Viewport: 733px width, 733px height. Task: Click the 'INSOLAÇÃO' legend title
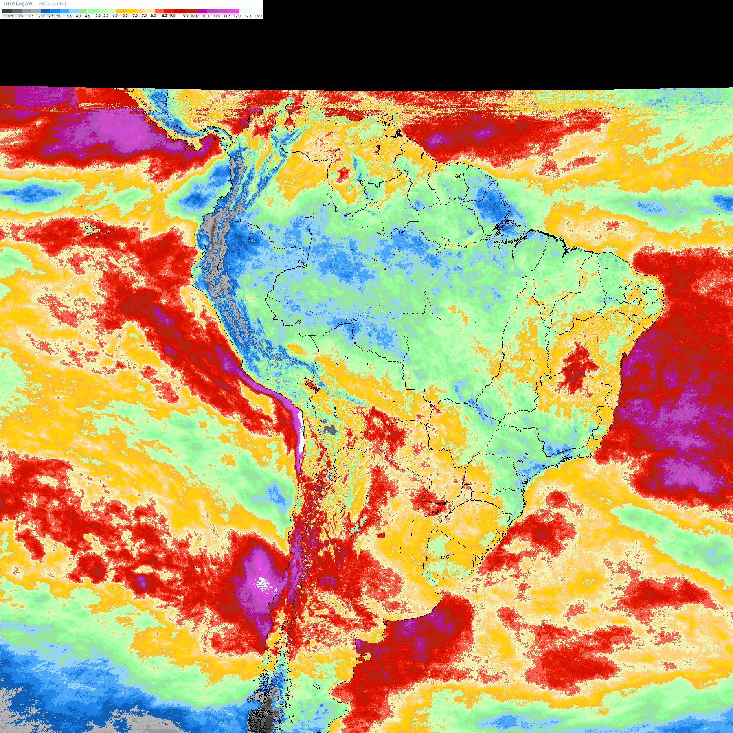(18, 4)
